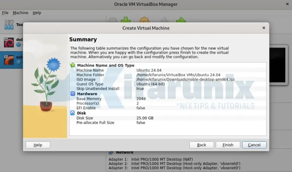
Task: Click the Machine Name value Ubuntu 24.04
Action: pos(149,70)
